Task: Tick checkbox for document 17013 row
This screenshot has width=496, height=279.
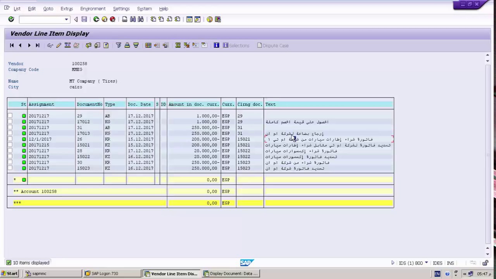Action: point(10,133)
